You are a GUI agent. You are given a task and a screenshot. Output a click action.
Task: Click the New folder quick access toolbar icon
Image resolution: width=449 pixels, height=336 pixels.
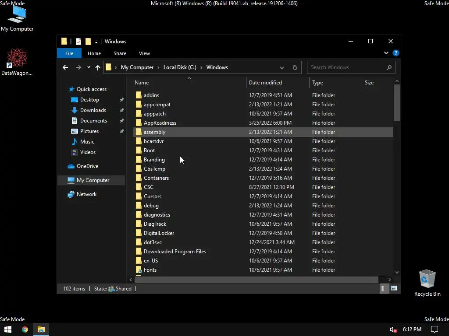pos(88,42)
